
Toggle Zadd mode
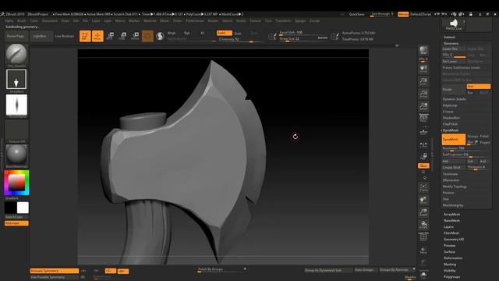225,33
